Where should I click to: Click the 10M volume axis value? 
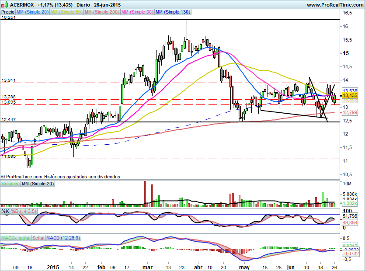[x=347, y=184]
